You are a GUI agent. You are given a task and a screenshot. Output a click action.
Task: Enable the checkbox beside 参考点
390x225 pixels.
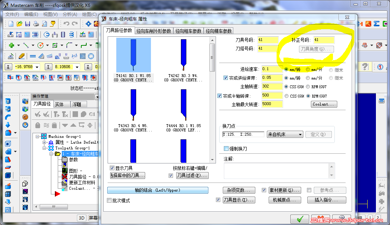click(x=309, y=190)
